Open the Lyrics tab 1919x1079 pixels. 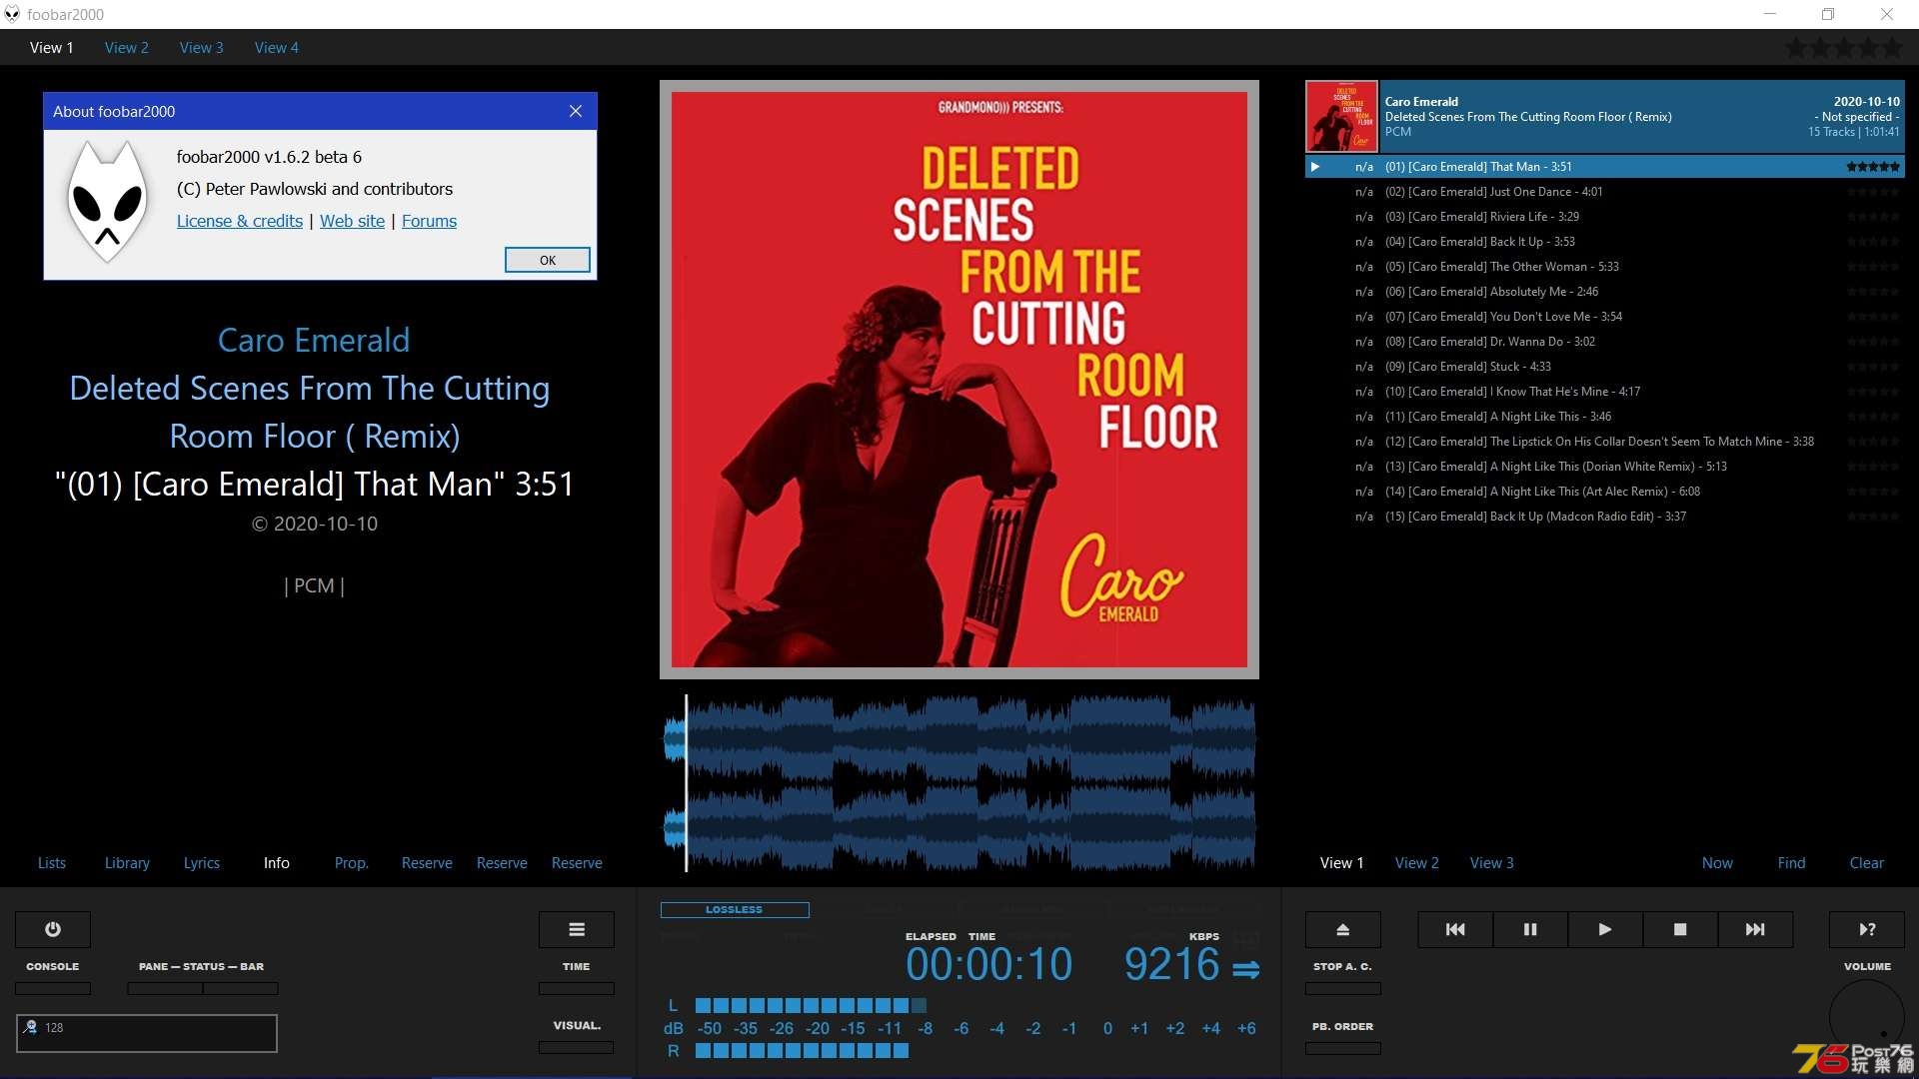tap(202, 862)
